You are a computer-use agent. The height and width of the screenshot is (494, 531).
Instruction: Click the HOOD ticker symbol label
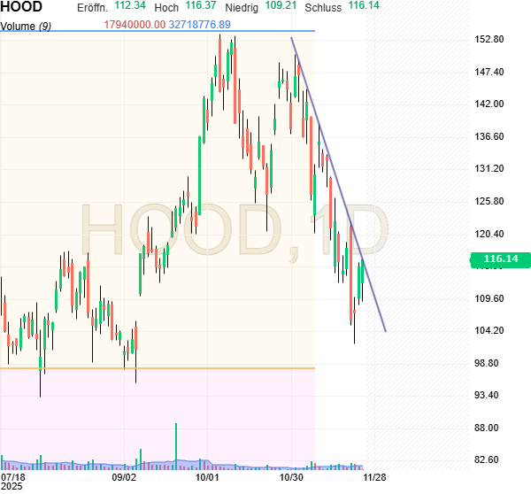21,6
